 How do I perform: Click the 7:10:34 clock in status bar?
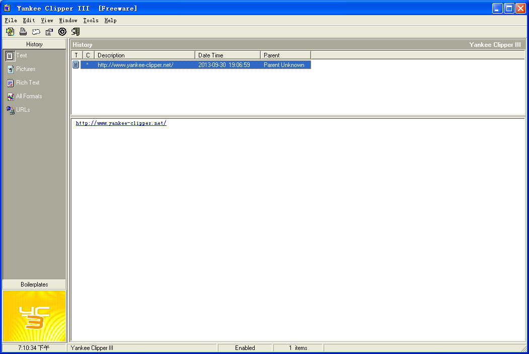pyautogui.click(x=34, y=348)
